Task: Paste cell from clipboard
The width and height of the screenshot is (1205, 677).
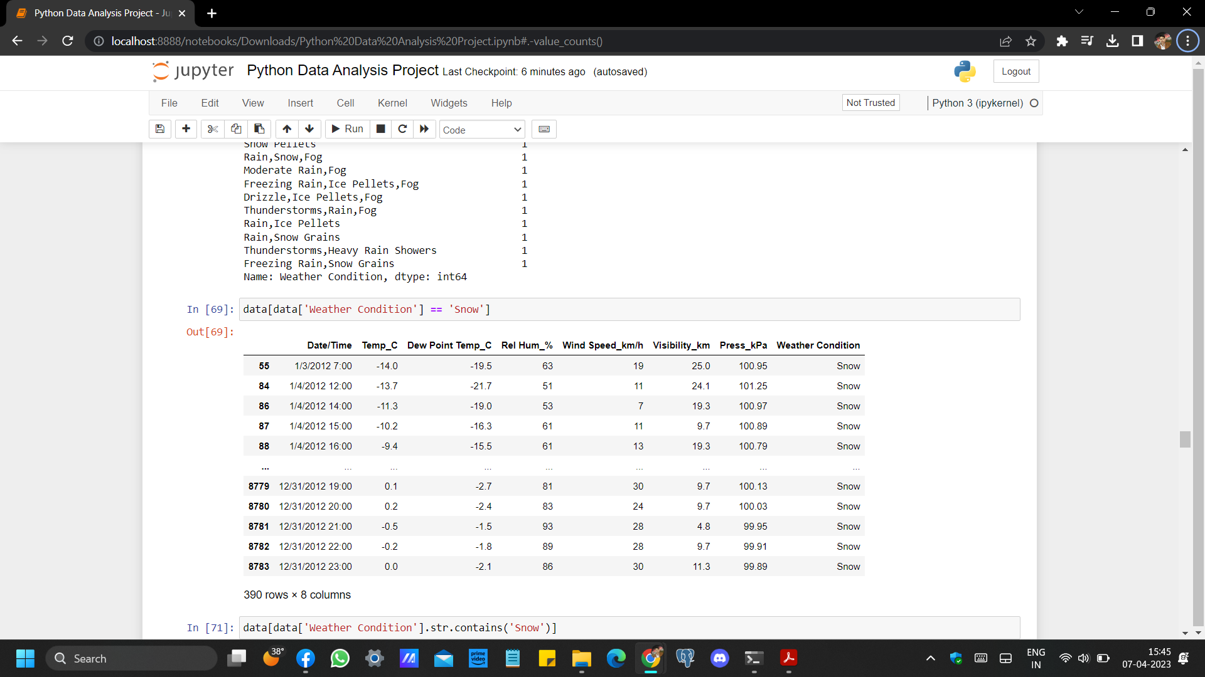Action: click(259, 129)
